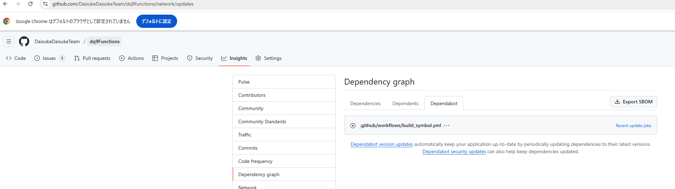Reload the page with refresh icon
Viewport: 675px width, 189px height.
pyautogui.click(x=30, y=4)
